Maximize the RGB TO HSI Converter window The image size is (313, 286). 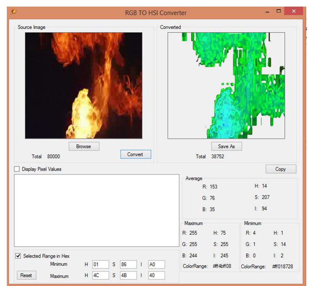click(x=279, y=11)
